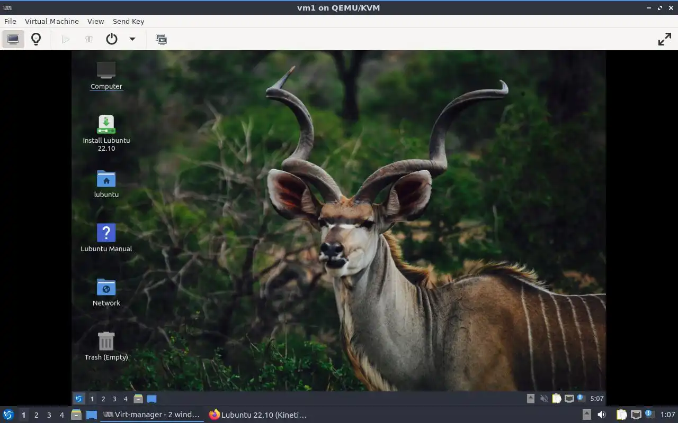Open the host Lubuntu start menu
678x423 pixels.
click(x=8, y=415)
